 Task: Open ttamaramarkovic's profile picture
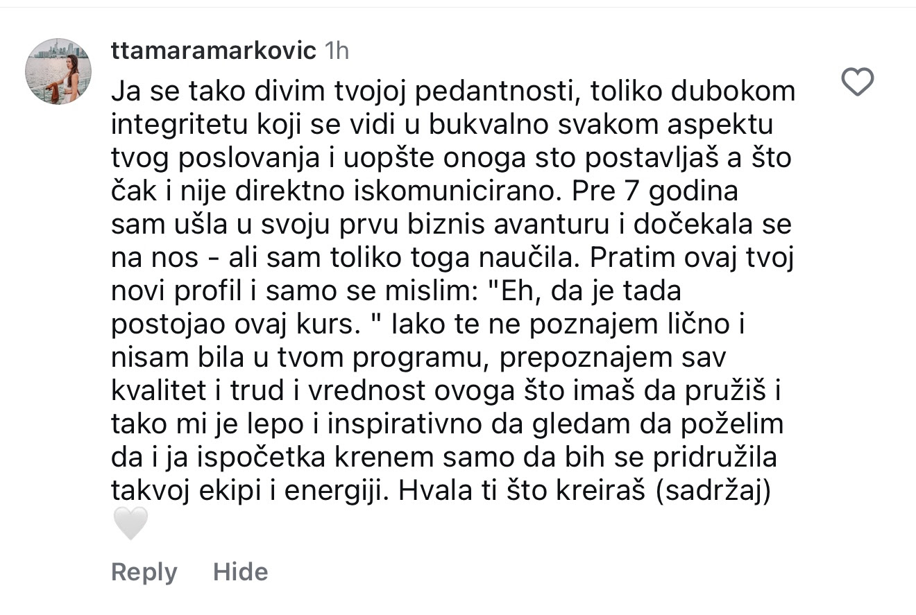tap(58, 71)
